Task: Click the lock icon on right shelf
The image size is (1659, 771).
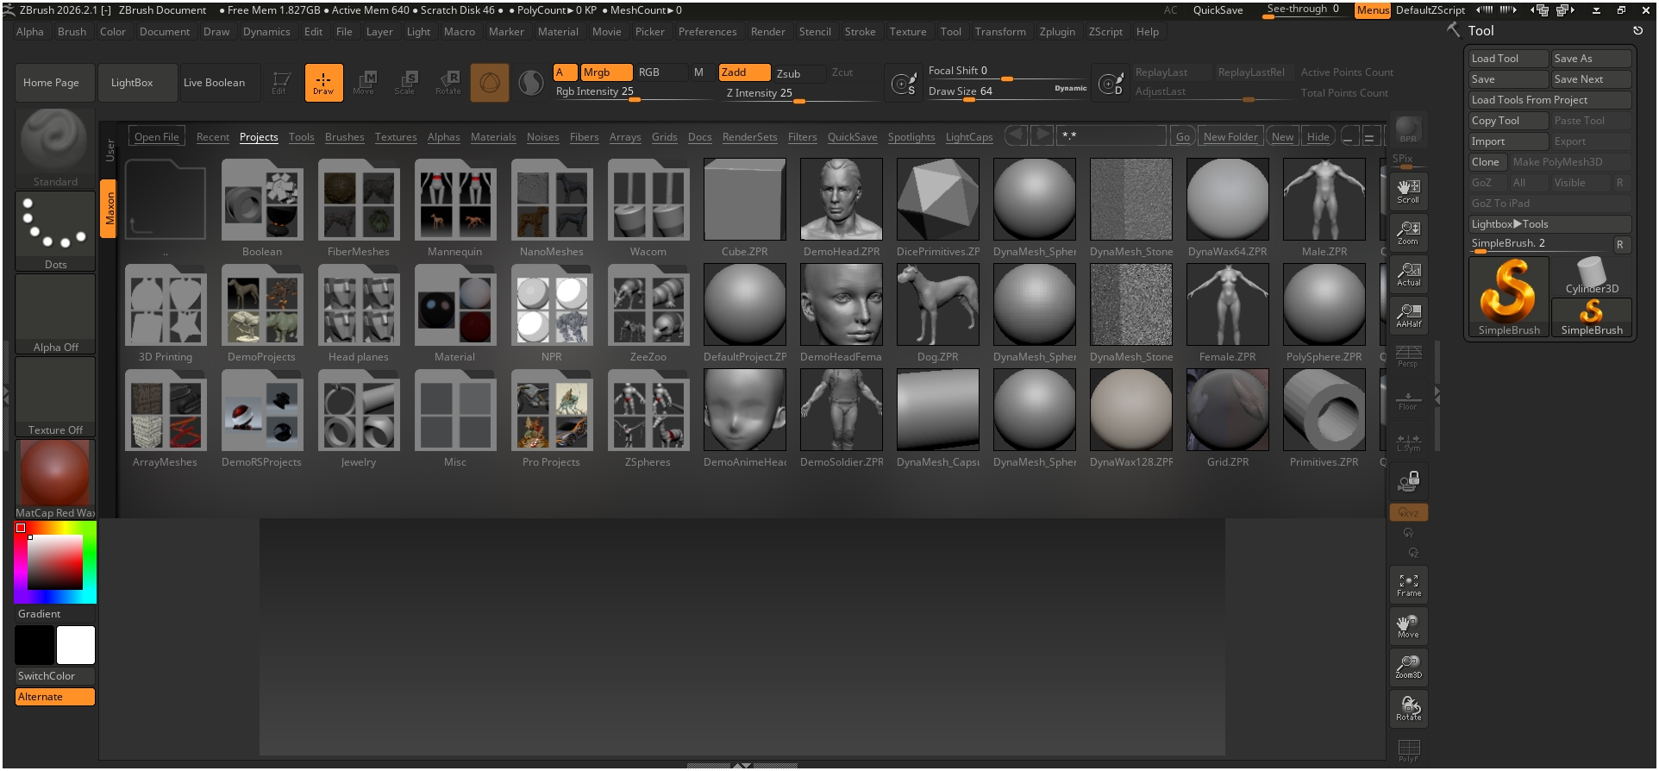Action: (x=1409, y=481)
